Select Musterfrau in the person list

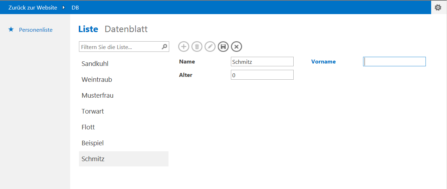pyautogui.click(x=97, y=96)
